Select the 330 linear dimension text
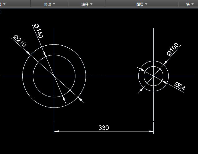The width and height of the screenshot is (198, 154). click(103, 128)
